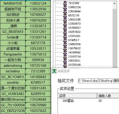The width and height of the screenshot is (119, 114).
Task: Click the 奖项 column header
Action: tap(77, 96)
